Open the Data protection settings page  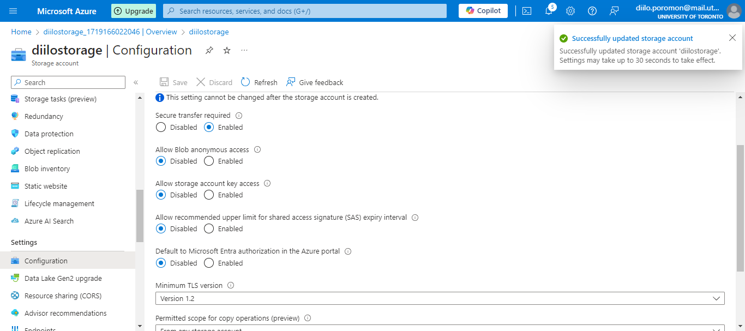point(49,134)
